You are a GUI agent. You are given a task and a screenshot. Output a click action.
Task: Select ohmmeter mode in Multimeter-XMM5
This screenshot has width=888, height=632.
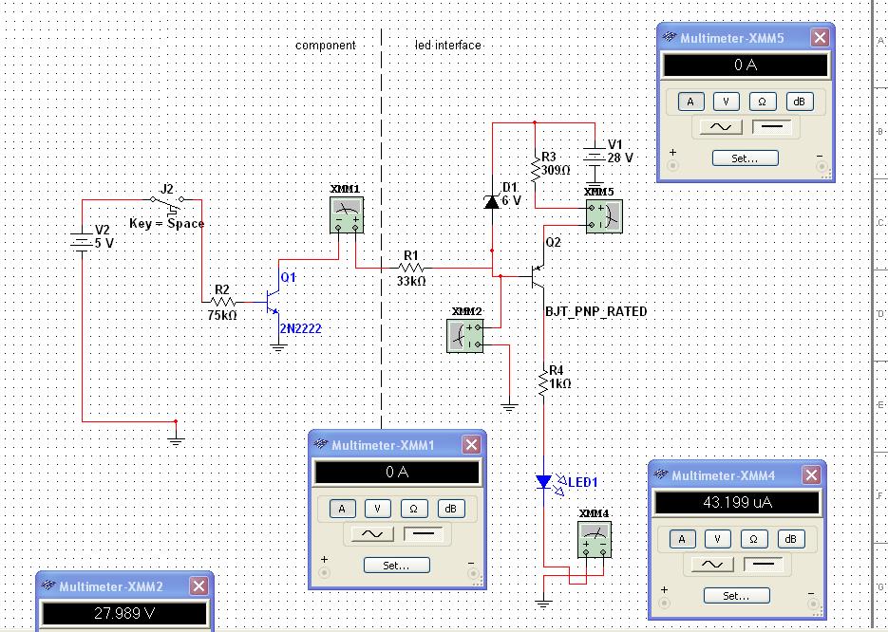(762, 102)
